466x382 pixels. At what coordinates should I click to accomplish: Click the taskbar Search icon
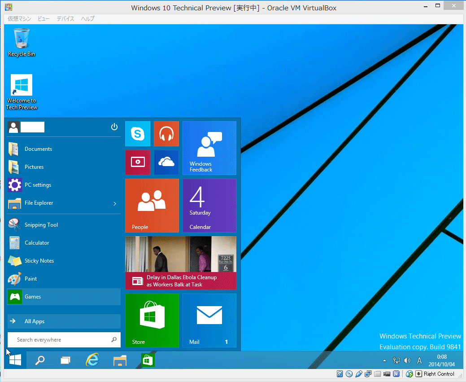(40, 360)
